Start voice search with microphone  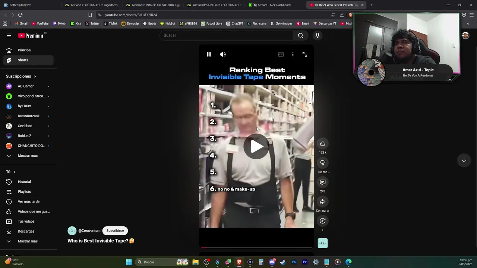point(318,35)
